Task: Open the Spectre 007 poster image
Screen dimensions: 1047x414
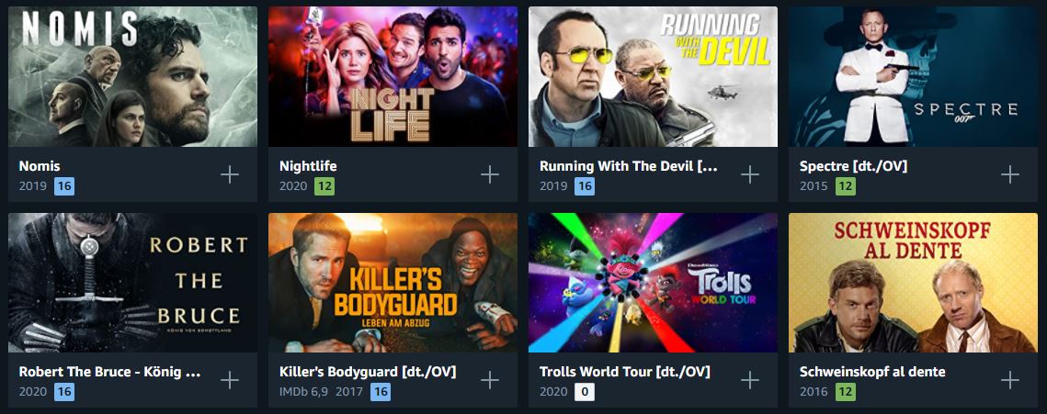Action: coord(913,77)
